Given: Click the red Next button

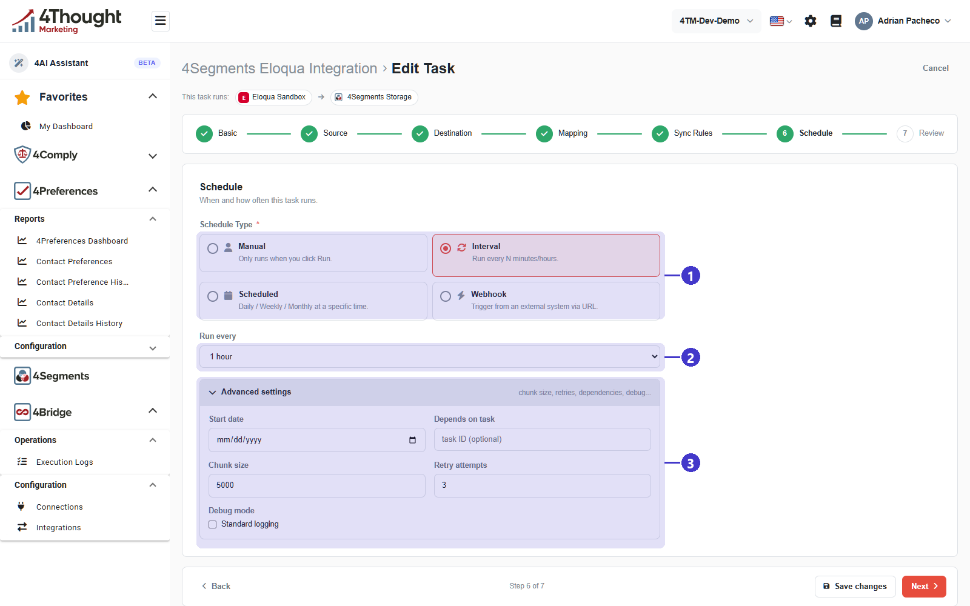Looking at the screenshot, I should (924, 586).
